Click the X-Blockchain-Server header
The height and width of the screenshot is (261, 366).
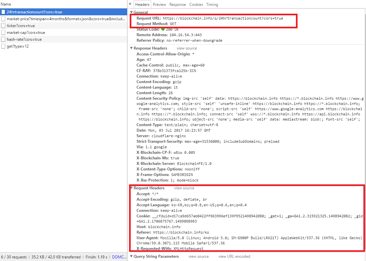pos(174,164)
